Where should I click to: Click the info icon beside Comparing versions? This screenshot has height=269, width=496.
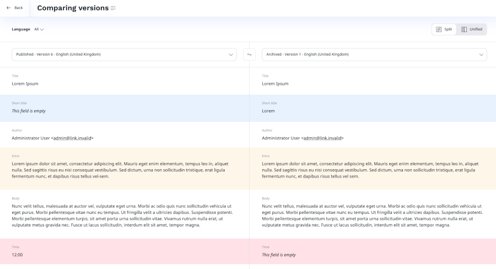[x=113, y=8]
